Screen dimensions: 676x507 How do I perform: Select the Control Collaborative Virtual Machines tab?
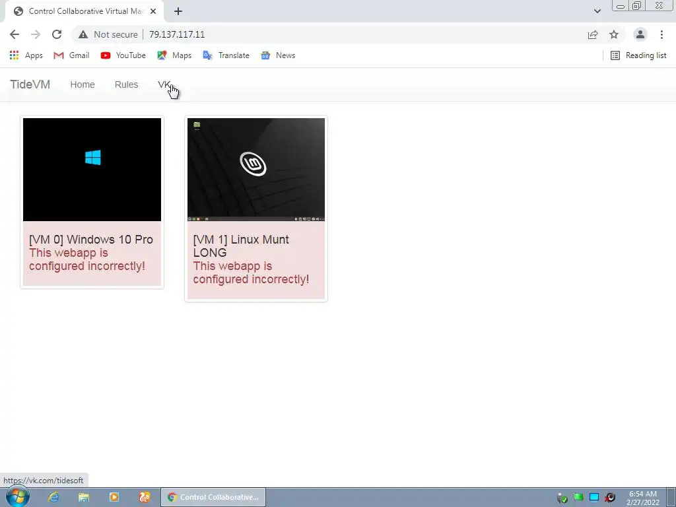(84, 11)
